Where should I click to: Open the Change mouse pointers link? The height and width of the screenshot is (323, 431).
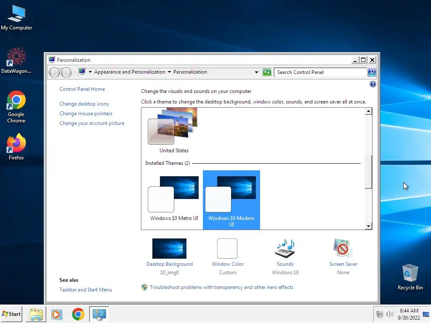(x=86, y=114)
